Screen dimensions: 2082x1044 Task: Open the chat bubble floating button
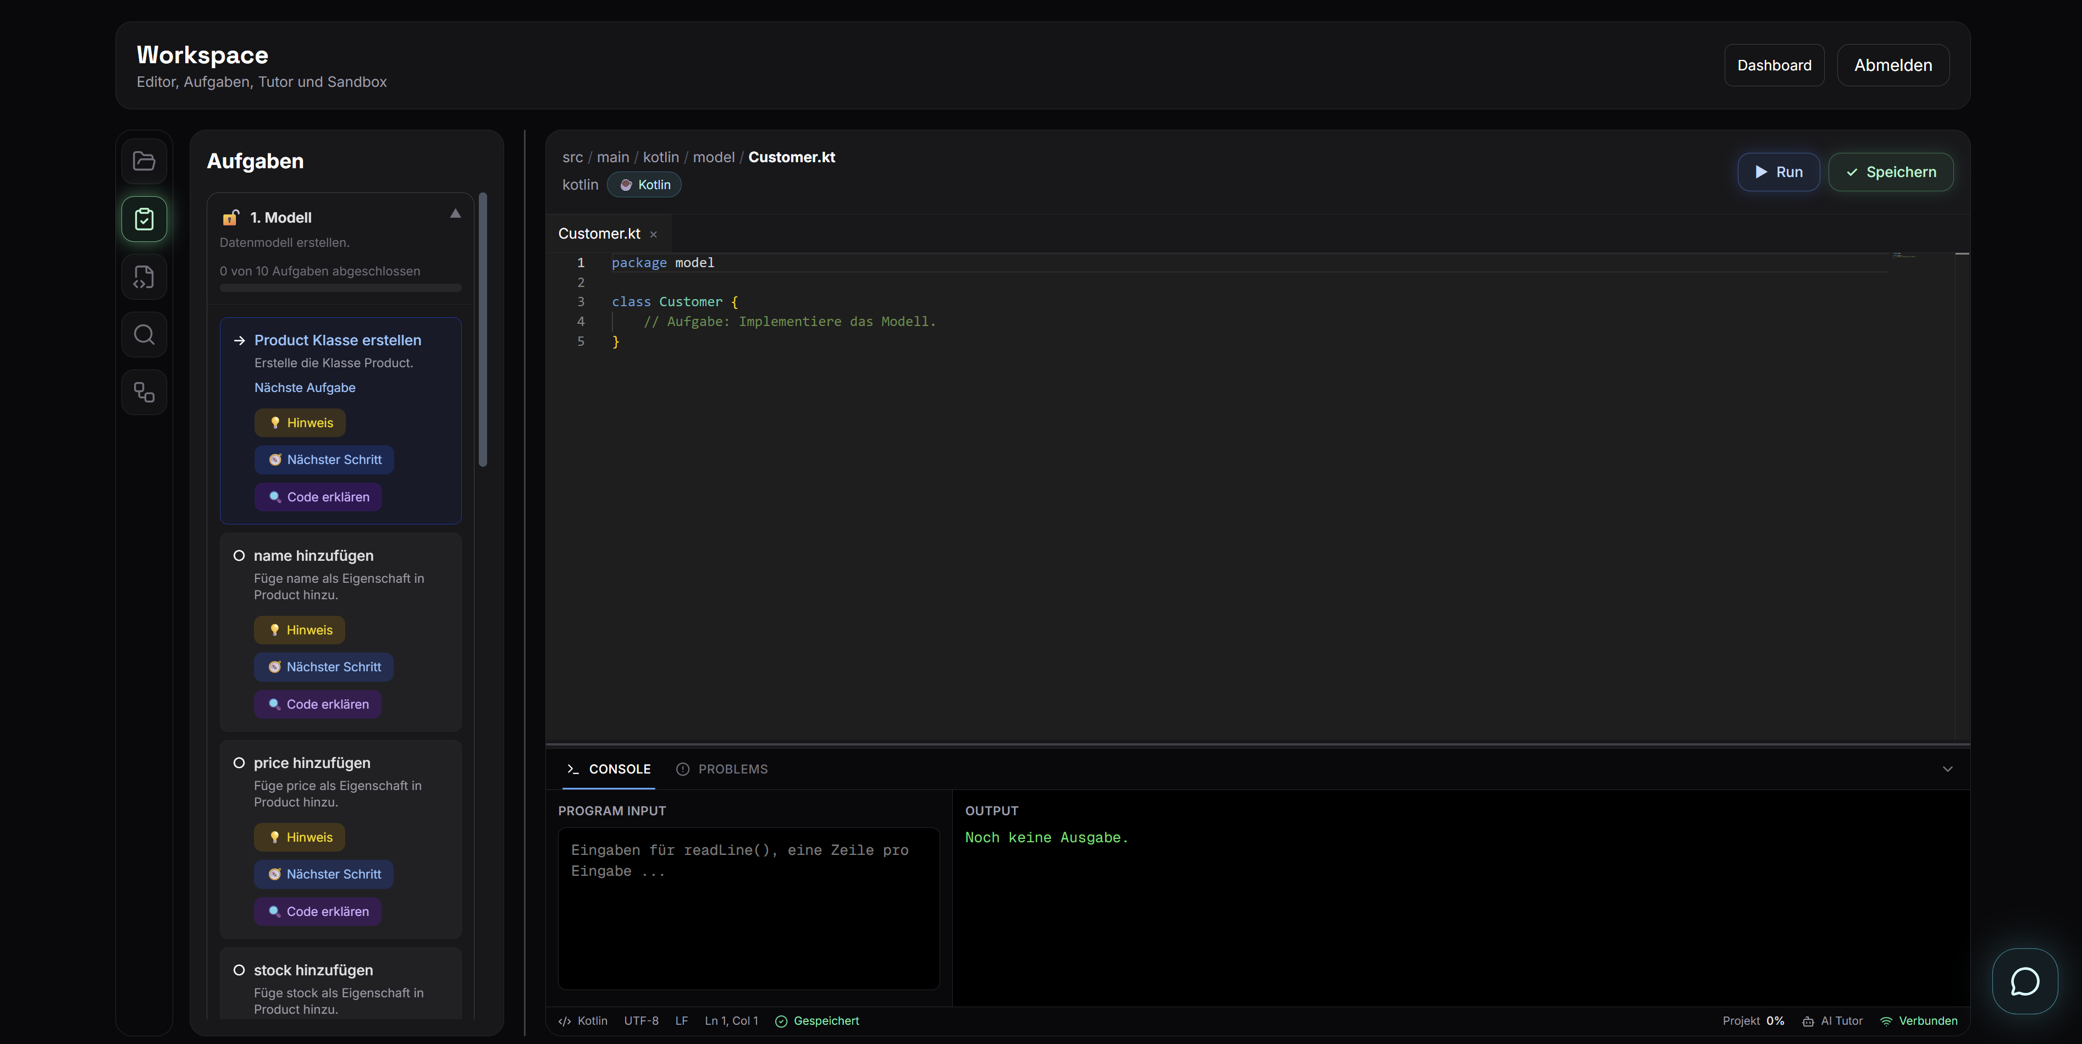[2025, 981]
